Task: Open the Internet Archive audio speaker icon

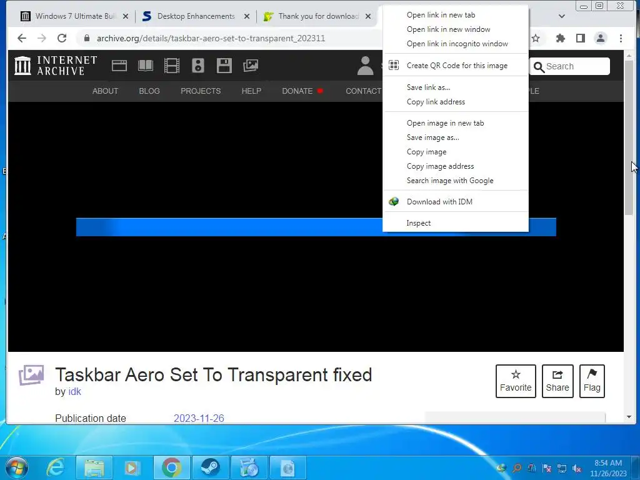Action: [x=198, y=66]
